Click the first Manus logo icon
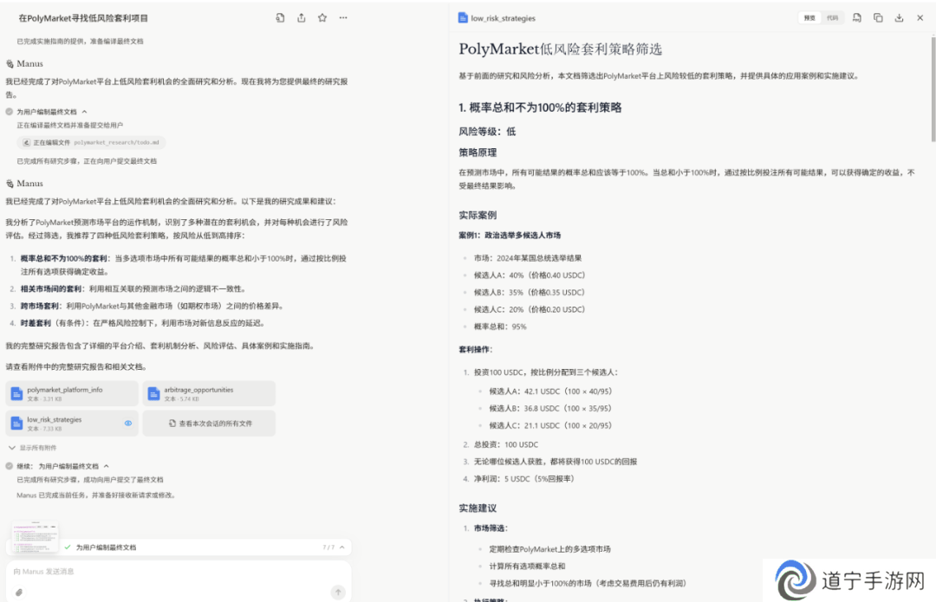 tap(10, 64)
